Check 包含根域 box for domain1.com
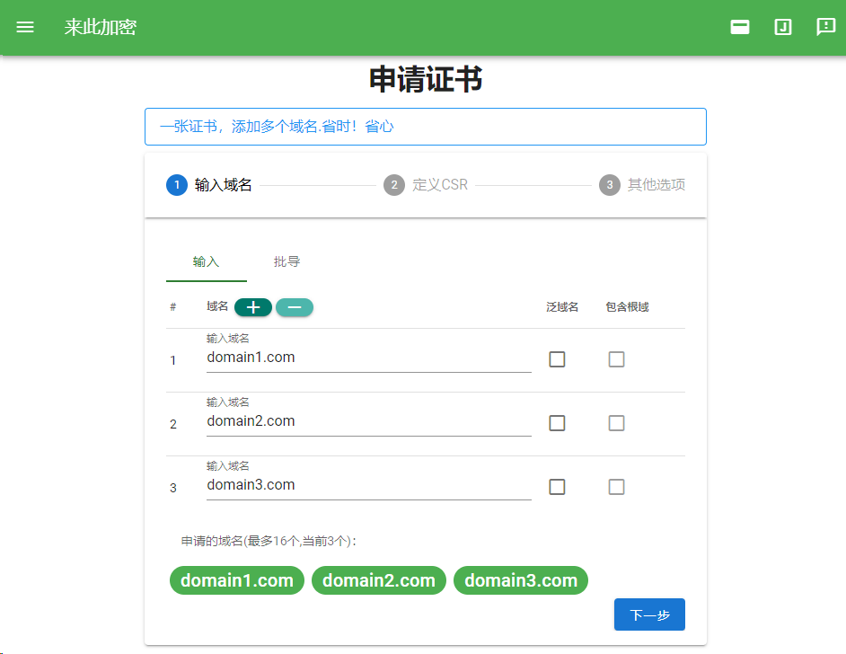This screenshot has height=654, width=846. point(616,359)
